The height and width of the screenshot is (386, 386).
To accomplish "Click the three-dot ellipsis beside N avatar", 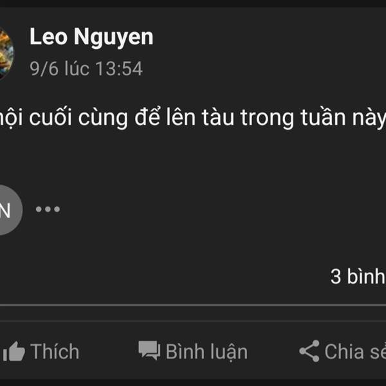I will click(48, 209).
